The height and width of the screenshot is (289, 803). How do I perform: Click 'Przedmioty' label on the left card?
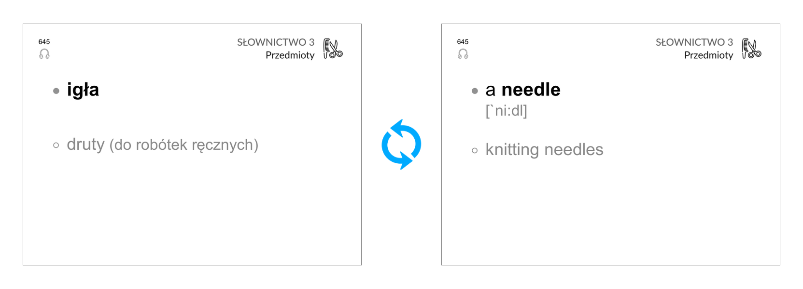[290, 55]
